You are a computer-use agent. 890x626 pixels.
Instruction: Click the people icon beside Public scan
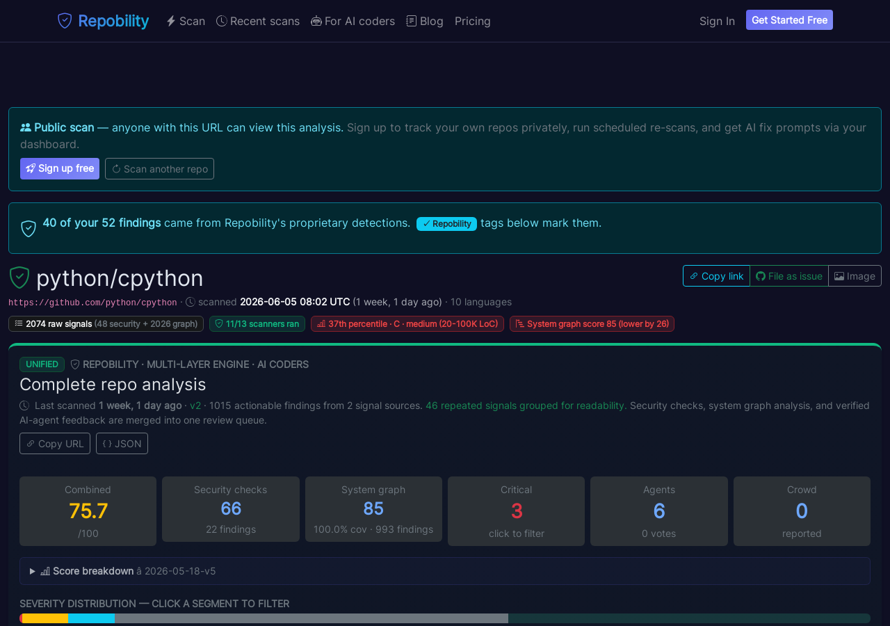26,127
